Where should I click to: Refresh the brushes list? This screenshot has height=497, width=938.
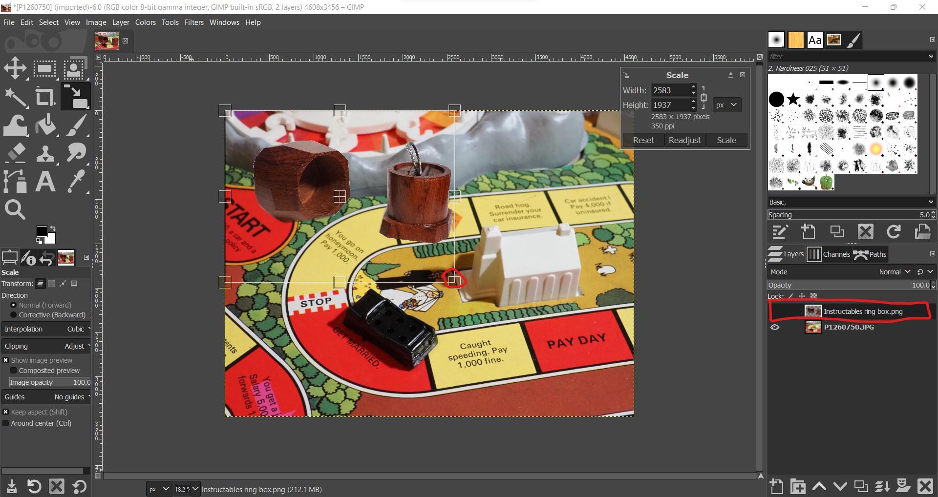[x=894, y=231]
